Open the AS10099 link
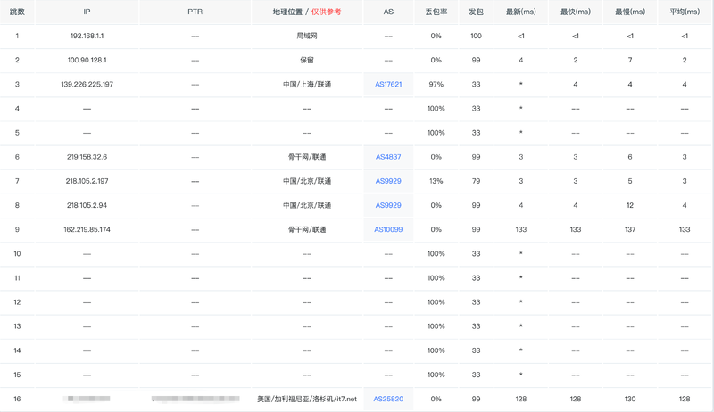The width and height of the screenshot is (714, 412). pyautogui.click(x=388, y=229)
